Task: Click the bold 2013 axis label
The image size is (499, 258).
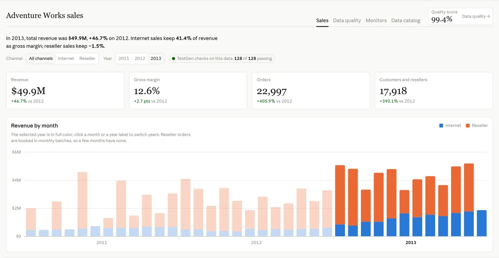Action: (x=411, y=242)
